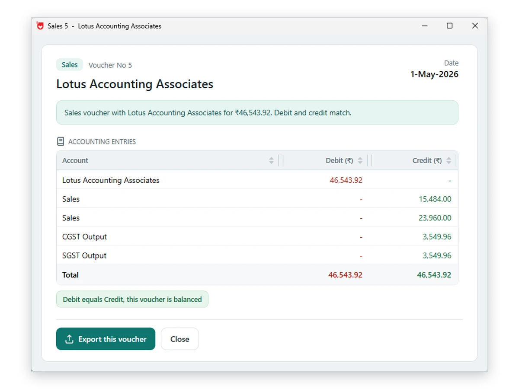Click the ACCOUNTING ENTRIES section label
Screen dimensions: 519x389
coord(102,142)
